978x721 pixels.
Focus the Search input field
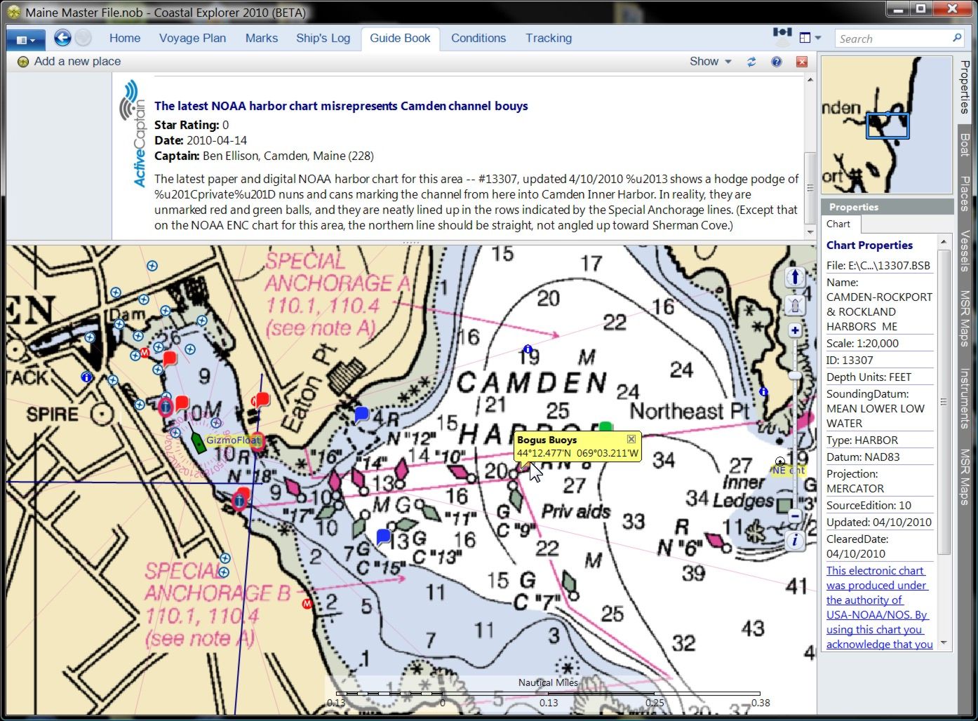(894, 39)
